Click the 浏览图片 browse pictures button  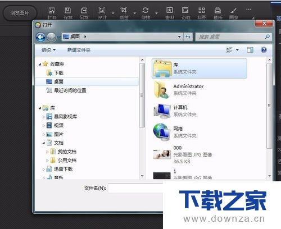20,13
